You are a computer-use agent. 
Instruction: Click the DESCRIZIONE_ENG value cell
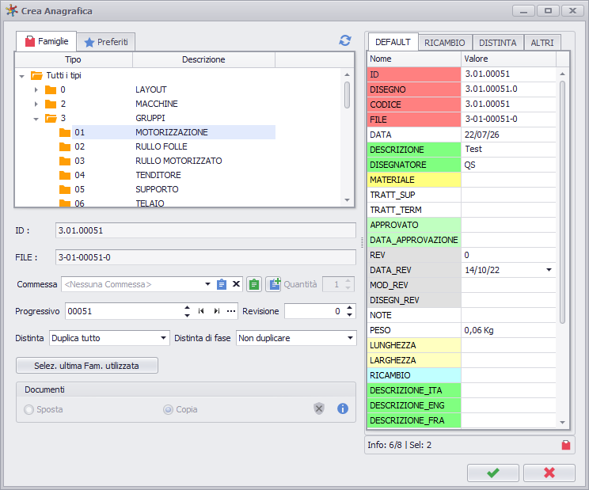[x=508, y=405]
